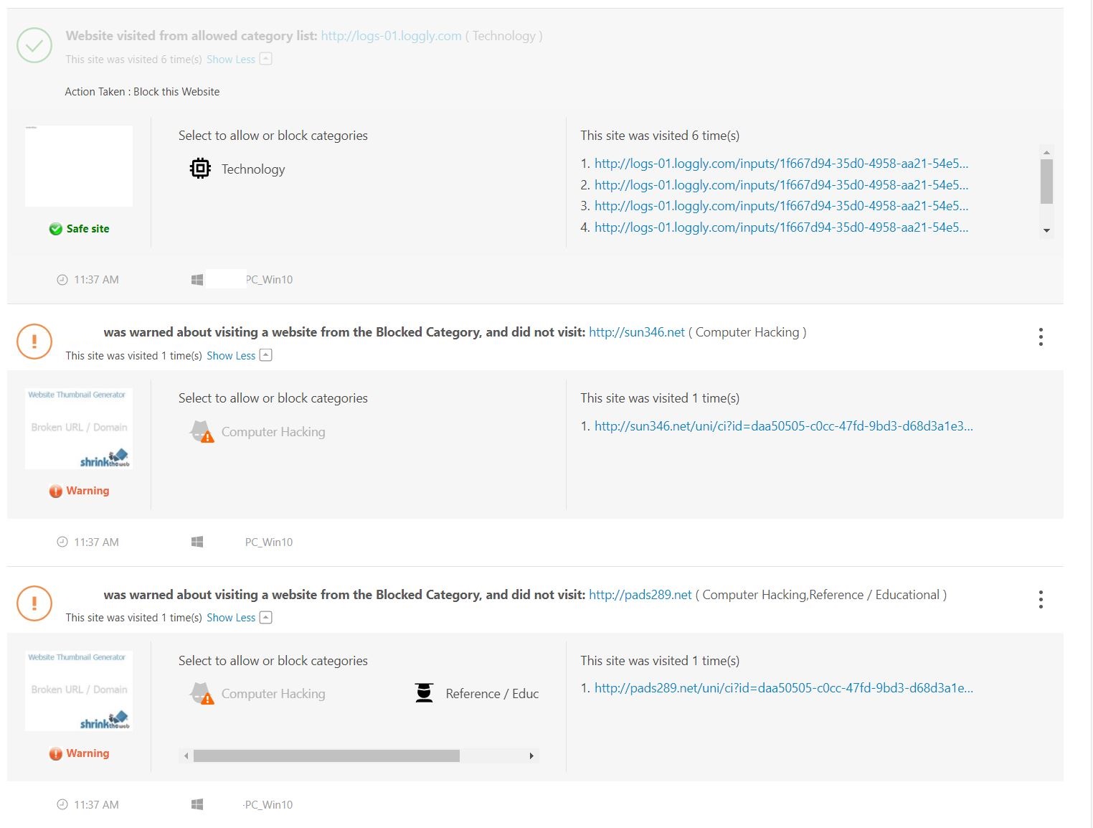Collapse pads289.net details via Show Less
This screenshot has width=1093, height=828.
point(231,618)
